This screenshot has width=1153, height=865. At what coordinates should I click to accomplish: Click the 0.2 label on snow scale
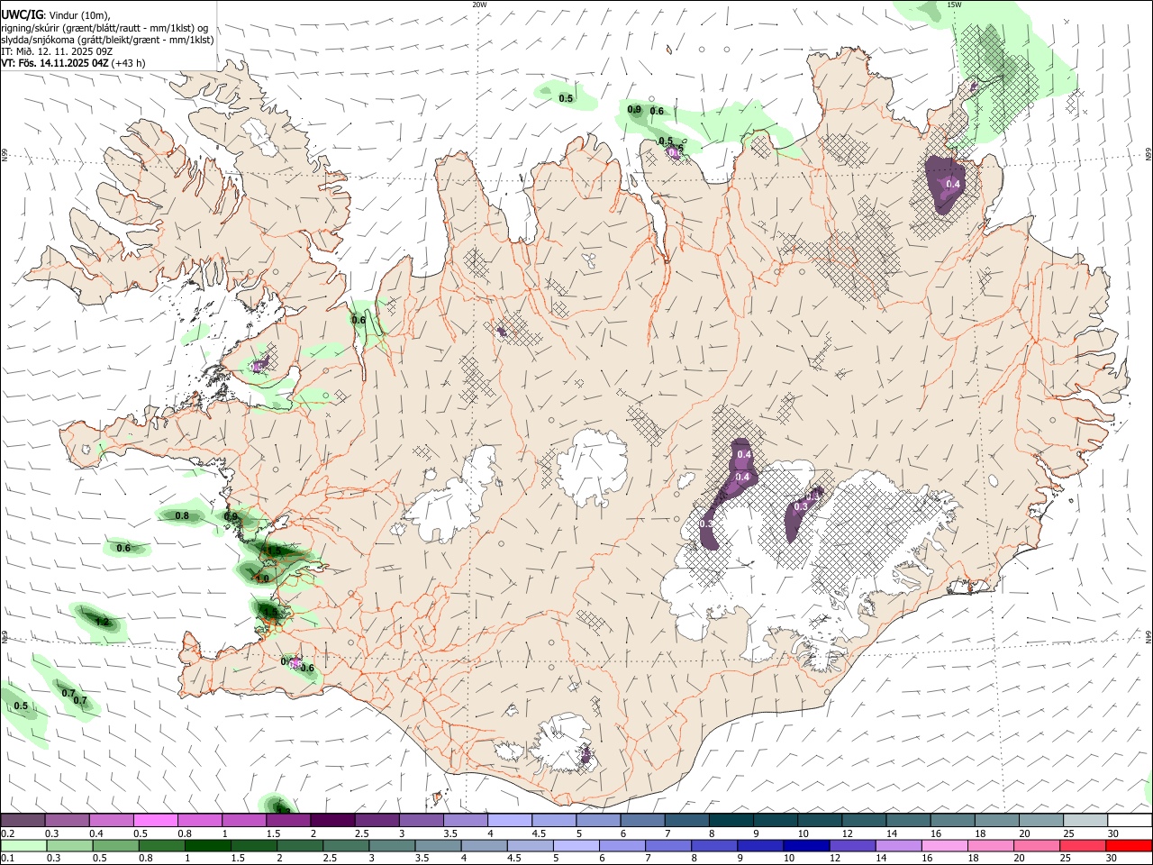coord(8,833)
